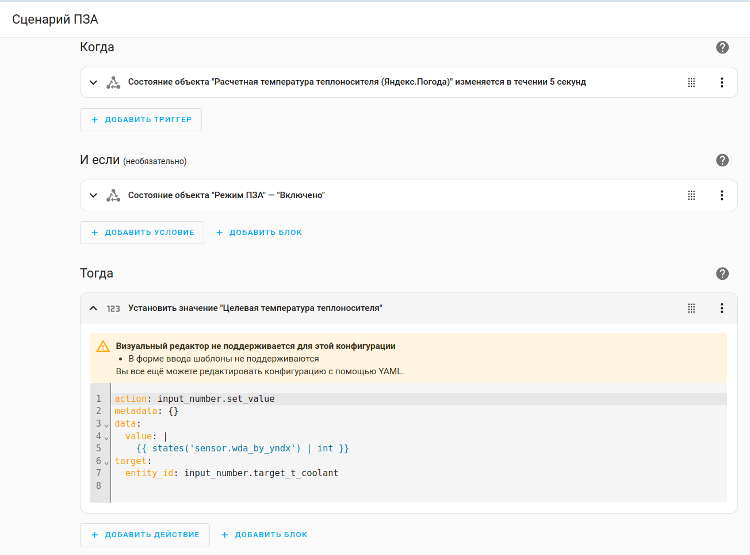Add a block below the action

coord(265,535)
